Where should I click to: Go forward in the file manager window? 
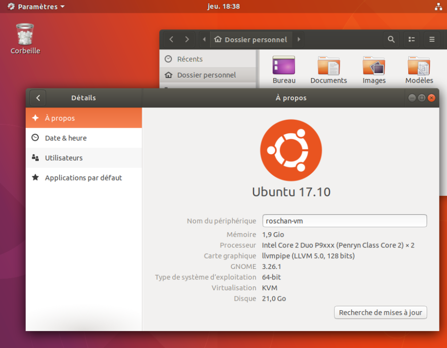click(187, 39)
